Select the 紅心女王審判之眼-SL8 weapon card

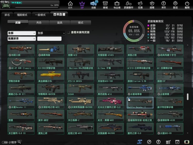tap(110, 103)
